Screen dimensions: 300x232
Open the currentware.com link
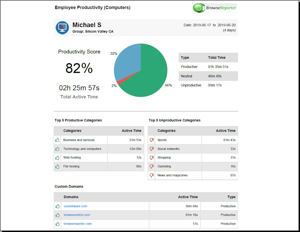(x=75, y=206)
